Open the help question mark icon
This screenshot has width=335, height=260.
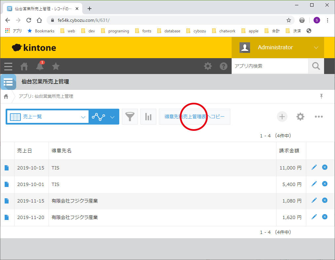click(223, 66)
